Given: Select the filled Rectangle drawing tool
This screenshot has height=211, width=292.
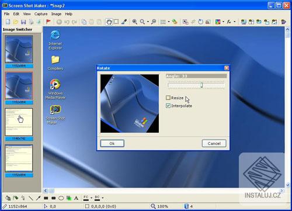Looking at the screenshot, I should click(46, 198).
